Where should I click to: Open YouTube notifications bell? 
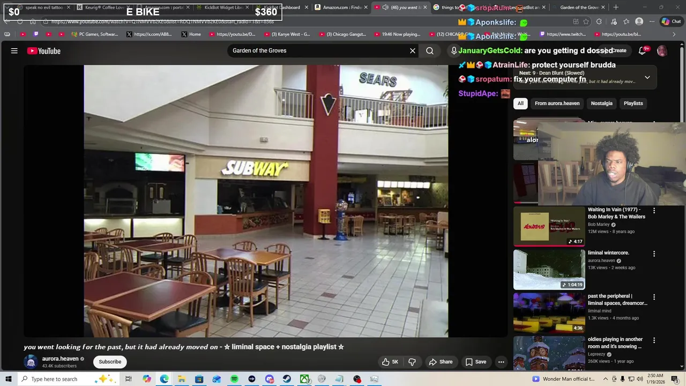pyautogui.click(x=642, y=51)
